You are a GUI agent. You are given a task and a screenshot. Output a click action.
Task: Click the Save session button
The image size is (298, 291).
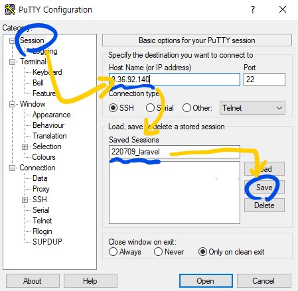[x=264, y=188]
